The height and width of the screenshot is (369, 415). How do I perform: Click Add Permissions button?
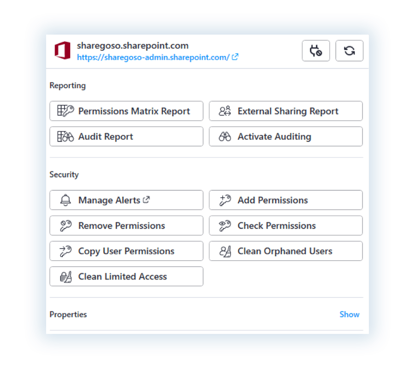click(285, 200)
